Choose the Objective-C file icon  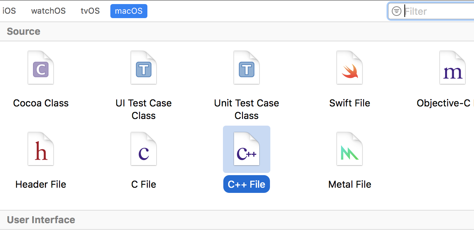point(453,68)
